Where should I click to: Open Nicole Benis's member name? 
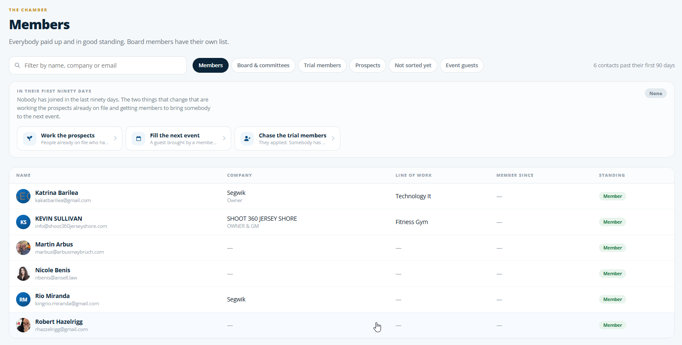(53, 270)
